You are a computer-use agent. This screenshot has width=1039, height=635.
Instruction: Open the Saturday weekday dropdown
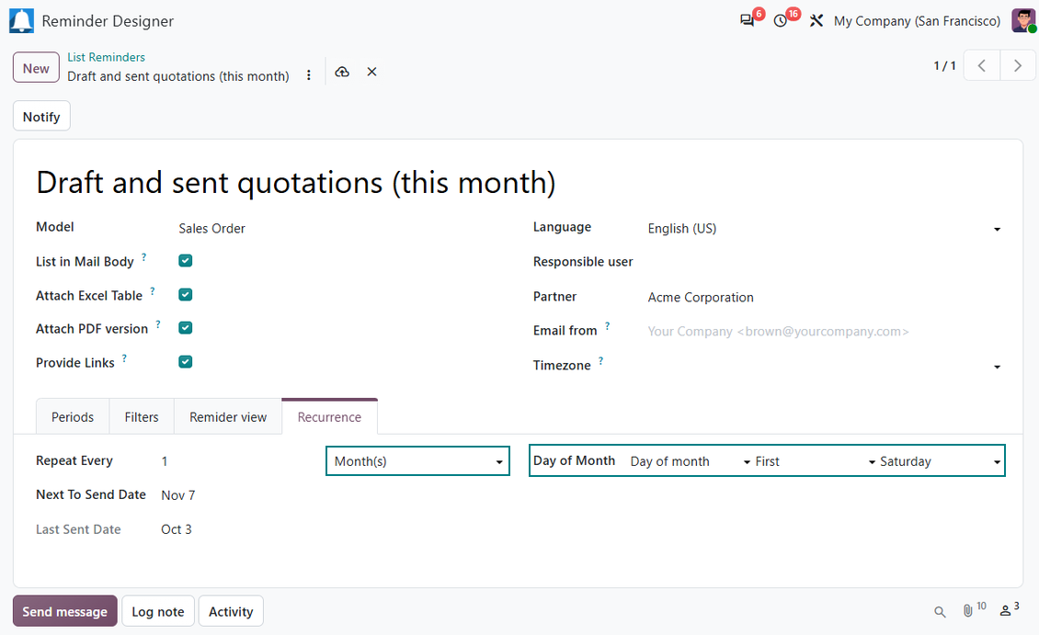coord(940,461)
